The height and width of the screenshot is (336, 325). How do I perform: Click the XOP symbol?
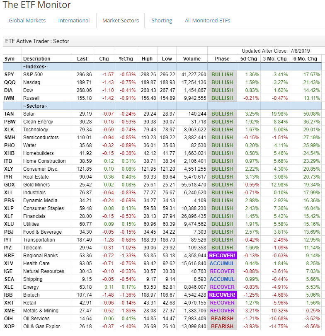click(x=10, y=326)
